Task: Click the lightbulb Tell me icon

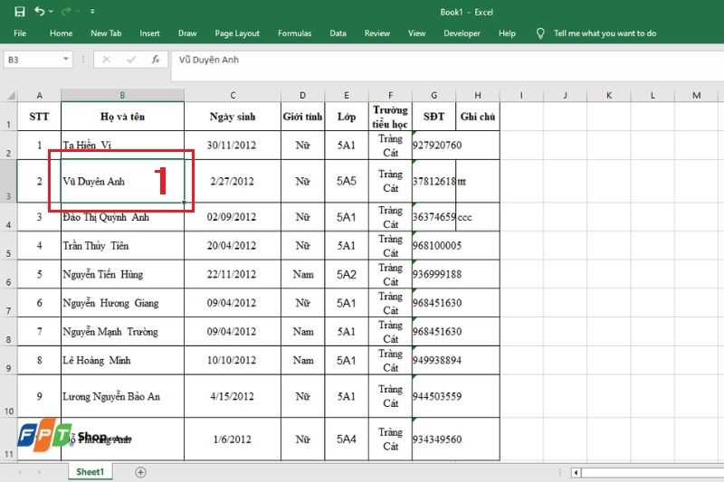Action: [540, 33]
